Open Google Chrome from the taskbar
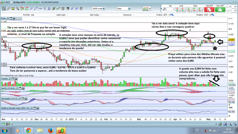The height and width of the screenshot is (134, 238). click(28, 130)
